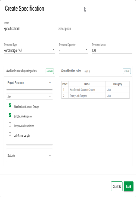Expand the Project Parameter category
Image resolution: width=136 pixels, height=197 pixels.
(x=29, y=83)
